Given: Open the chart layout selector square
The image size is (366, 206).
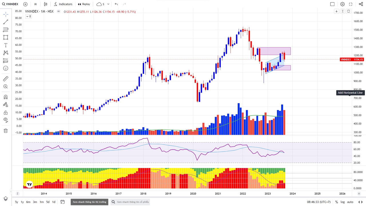Looking at the screenshot, I should [x=332, y=4].
